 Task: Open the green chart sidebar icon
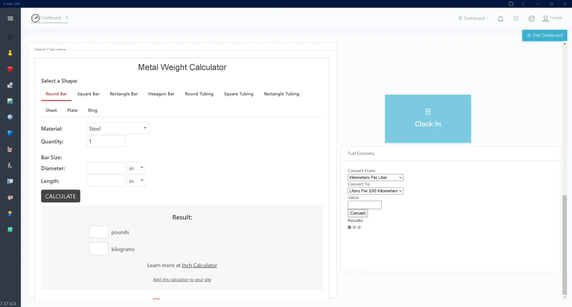tap(10, 101)
